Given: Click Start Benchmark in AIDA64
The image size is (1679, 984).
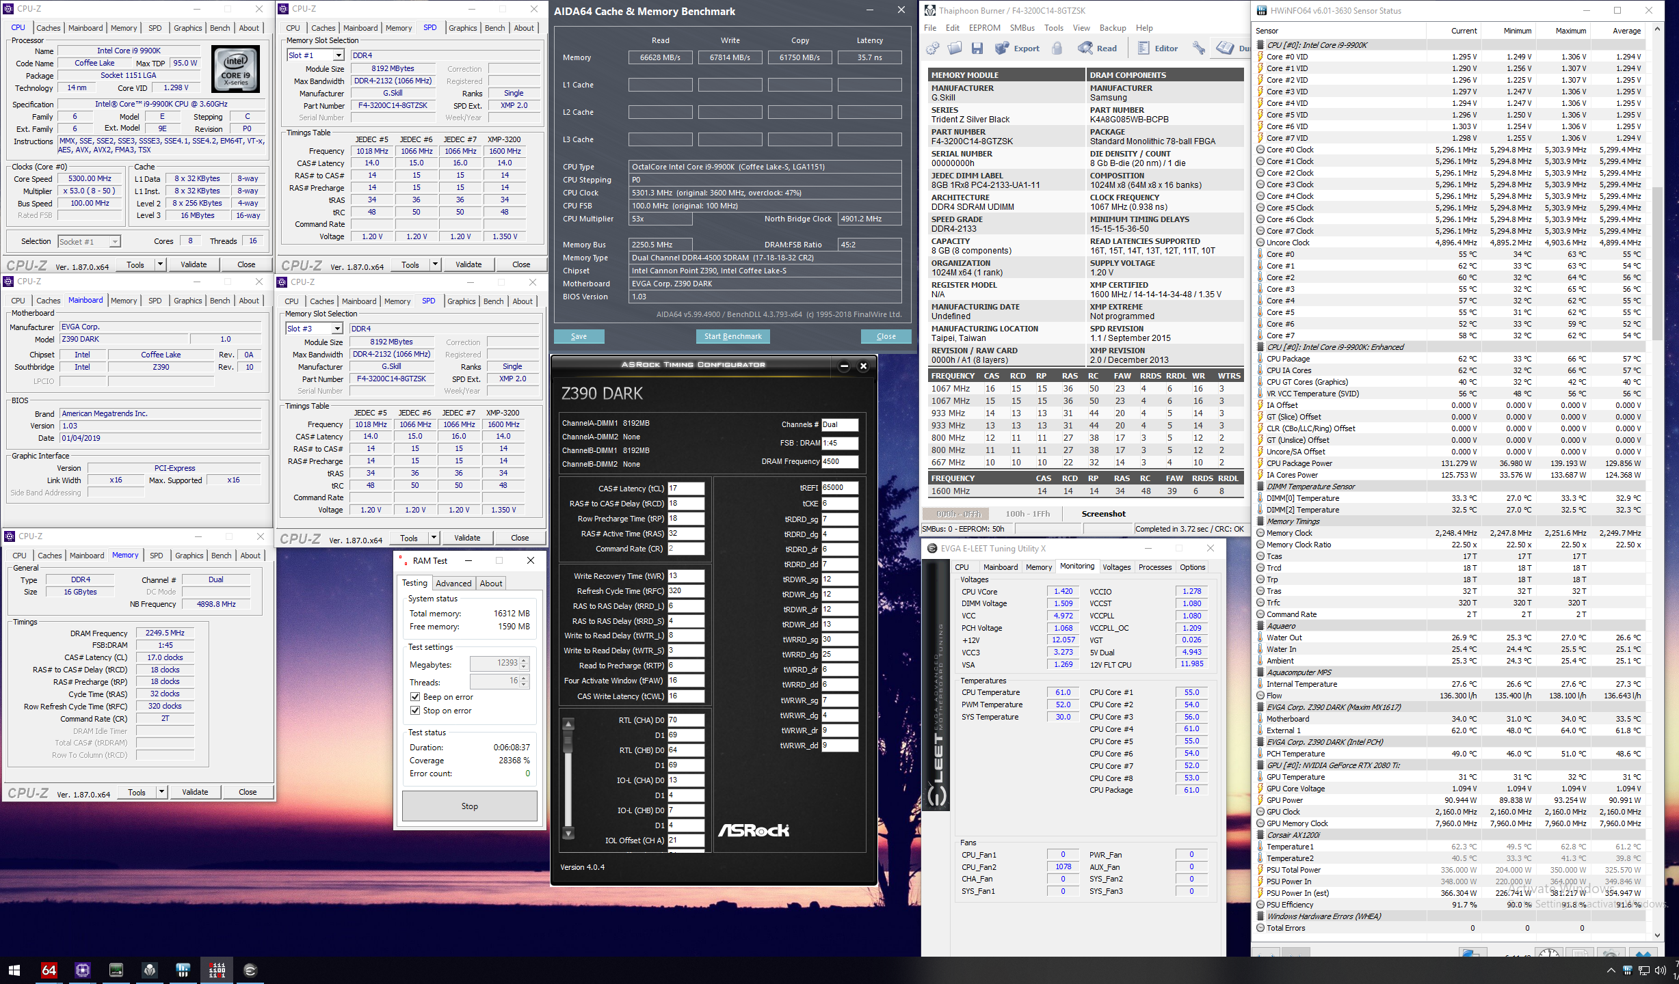Looking at the screenshot, I should tap(732, 336).
